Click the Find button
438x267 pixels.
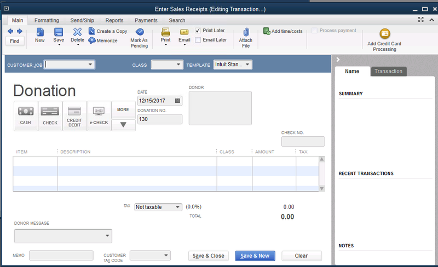coord(15,41)
